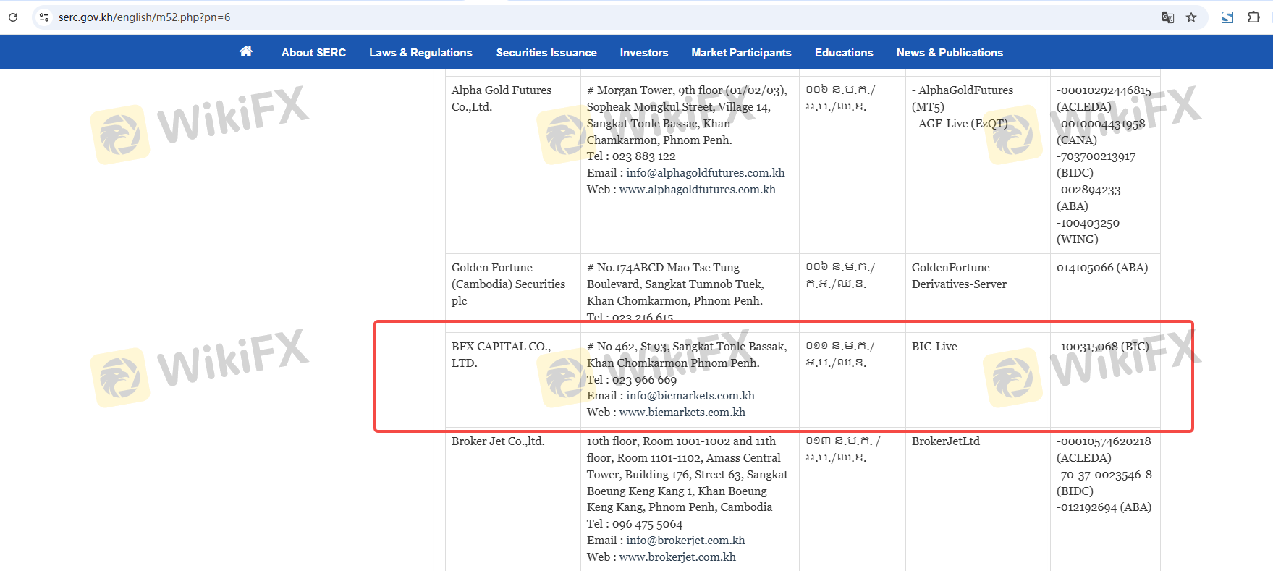Open the About SERC menu
This screenshot has width=1273, height=571.
point(313,53)
